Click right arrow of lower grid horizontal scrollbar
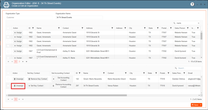The height and width of the screenshot is (110, 208). 199,95
